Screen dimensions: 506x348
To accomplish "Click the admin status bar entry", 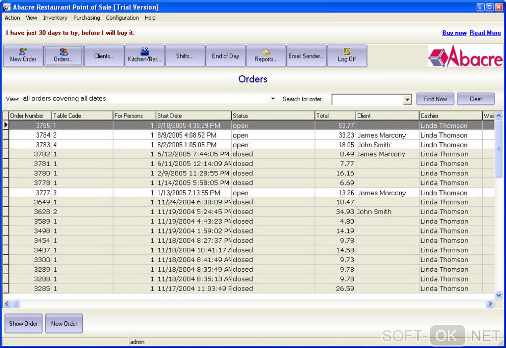I will 137,342.
